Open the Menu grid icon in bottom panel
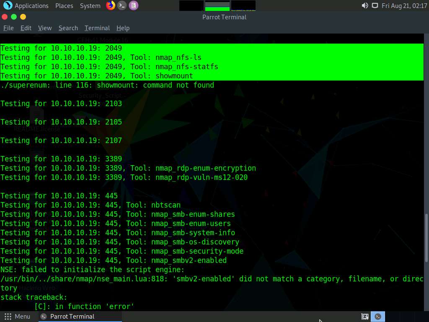The width and height of the screenshot is (429, 322). point(8,317)
